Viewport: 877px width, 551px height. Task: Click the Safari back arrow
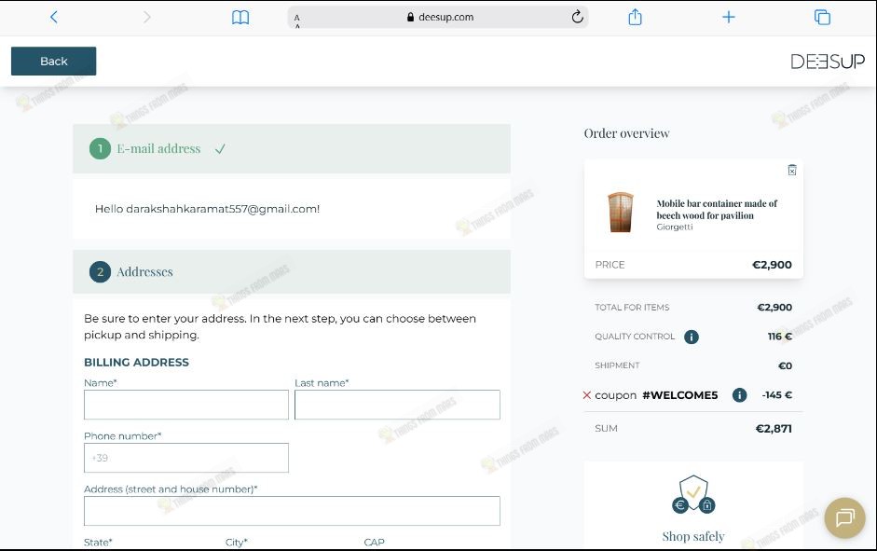click(x=54, y=17)
